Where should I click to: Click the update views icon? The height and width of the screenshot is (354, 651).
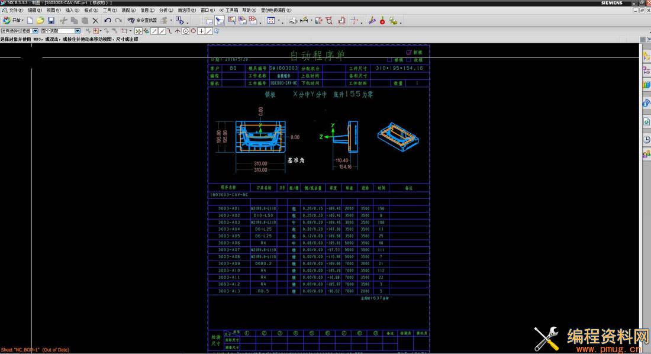pos(271,20)
